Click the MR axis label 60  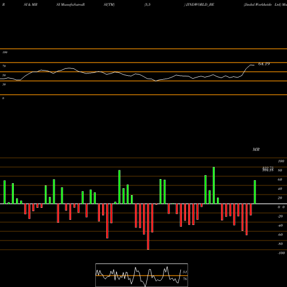point(280,180)
